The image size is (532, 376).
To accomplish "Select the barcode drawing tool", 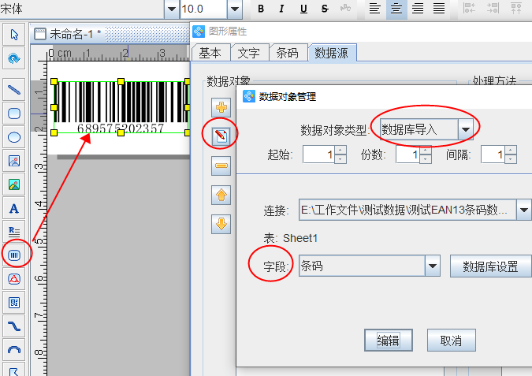I will (x=13, y=255).
